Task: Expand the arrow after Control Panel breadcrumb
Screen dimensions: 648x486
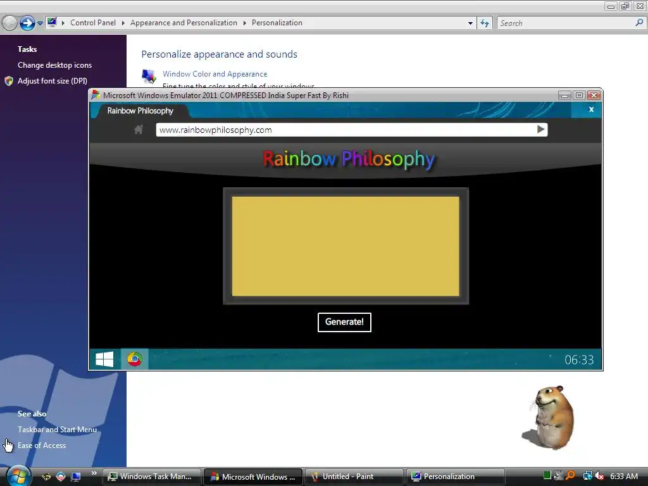Action: click(123, 23)
